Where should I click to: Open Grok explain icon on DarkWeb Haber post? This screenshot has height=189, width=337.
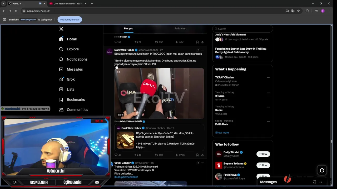(198, 50)
